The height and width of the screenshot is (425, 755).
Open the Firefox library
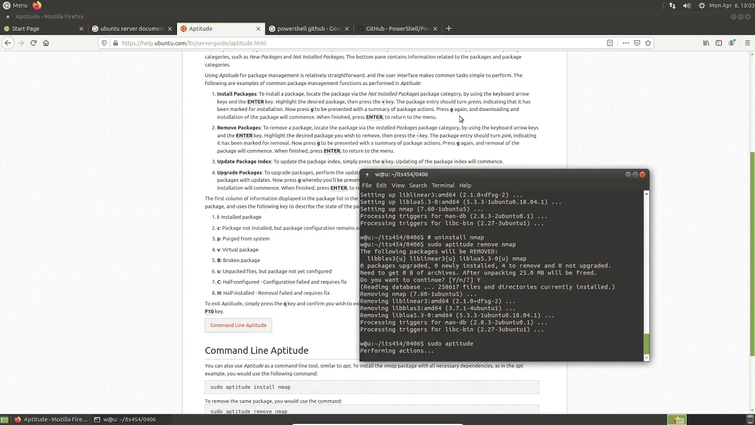706,43
